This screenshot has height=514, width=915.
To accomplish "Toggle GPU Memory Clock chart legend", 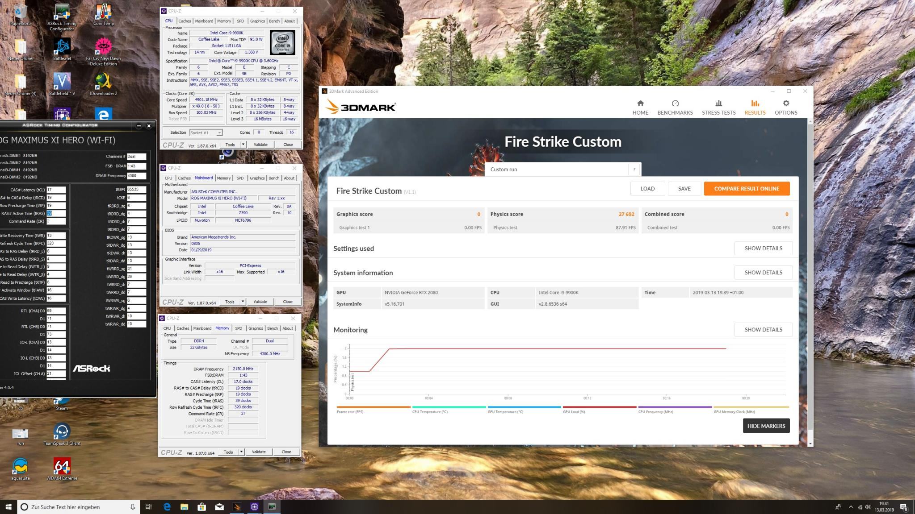I will [x=751, y=409].
